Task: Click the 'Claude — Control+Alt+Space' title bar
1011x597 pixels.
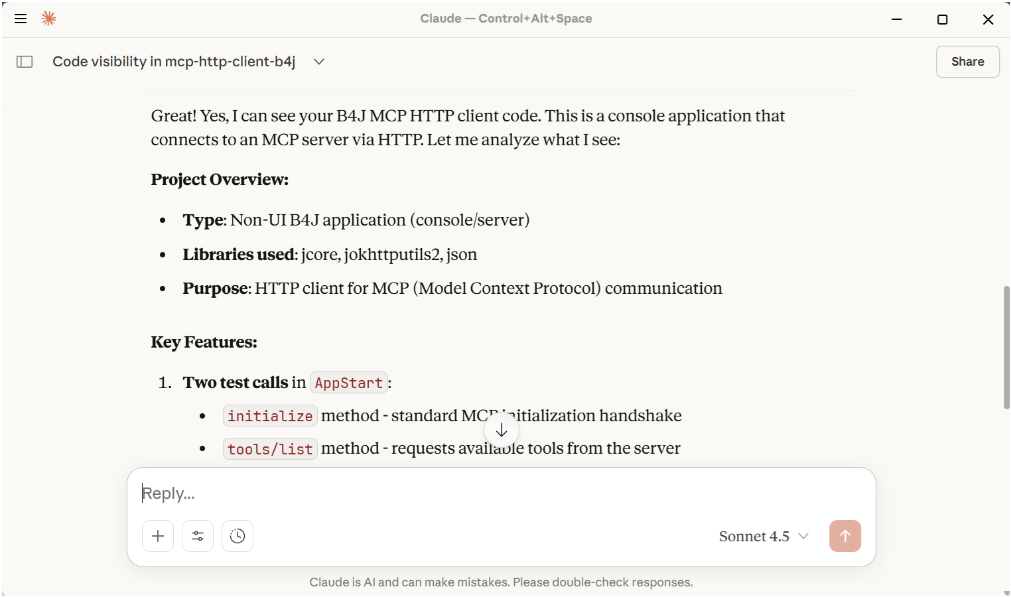Action: coord(506,19)
